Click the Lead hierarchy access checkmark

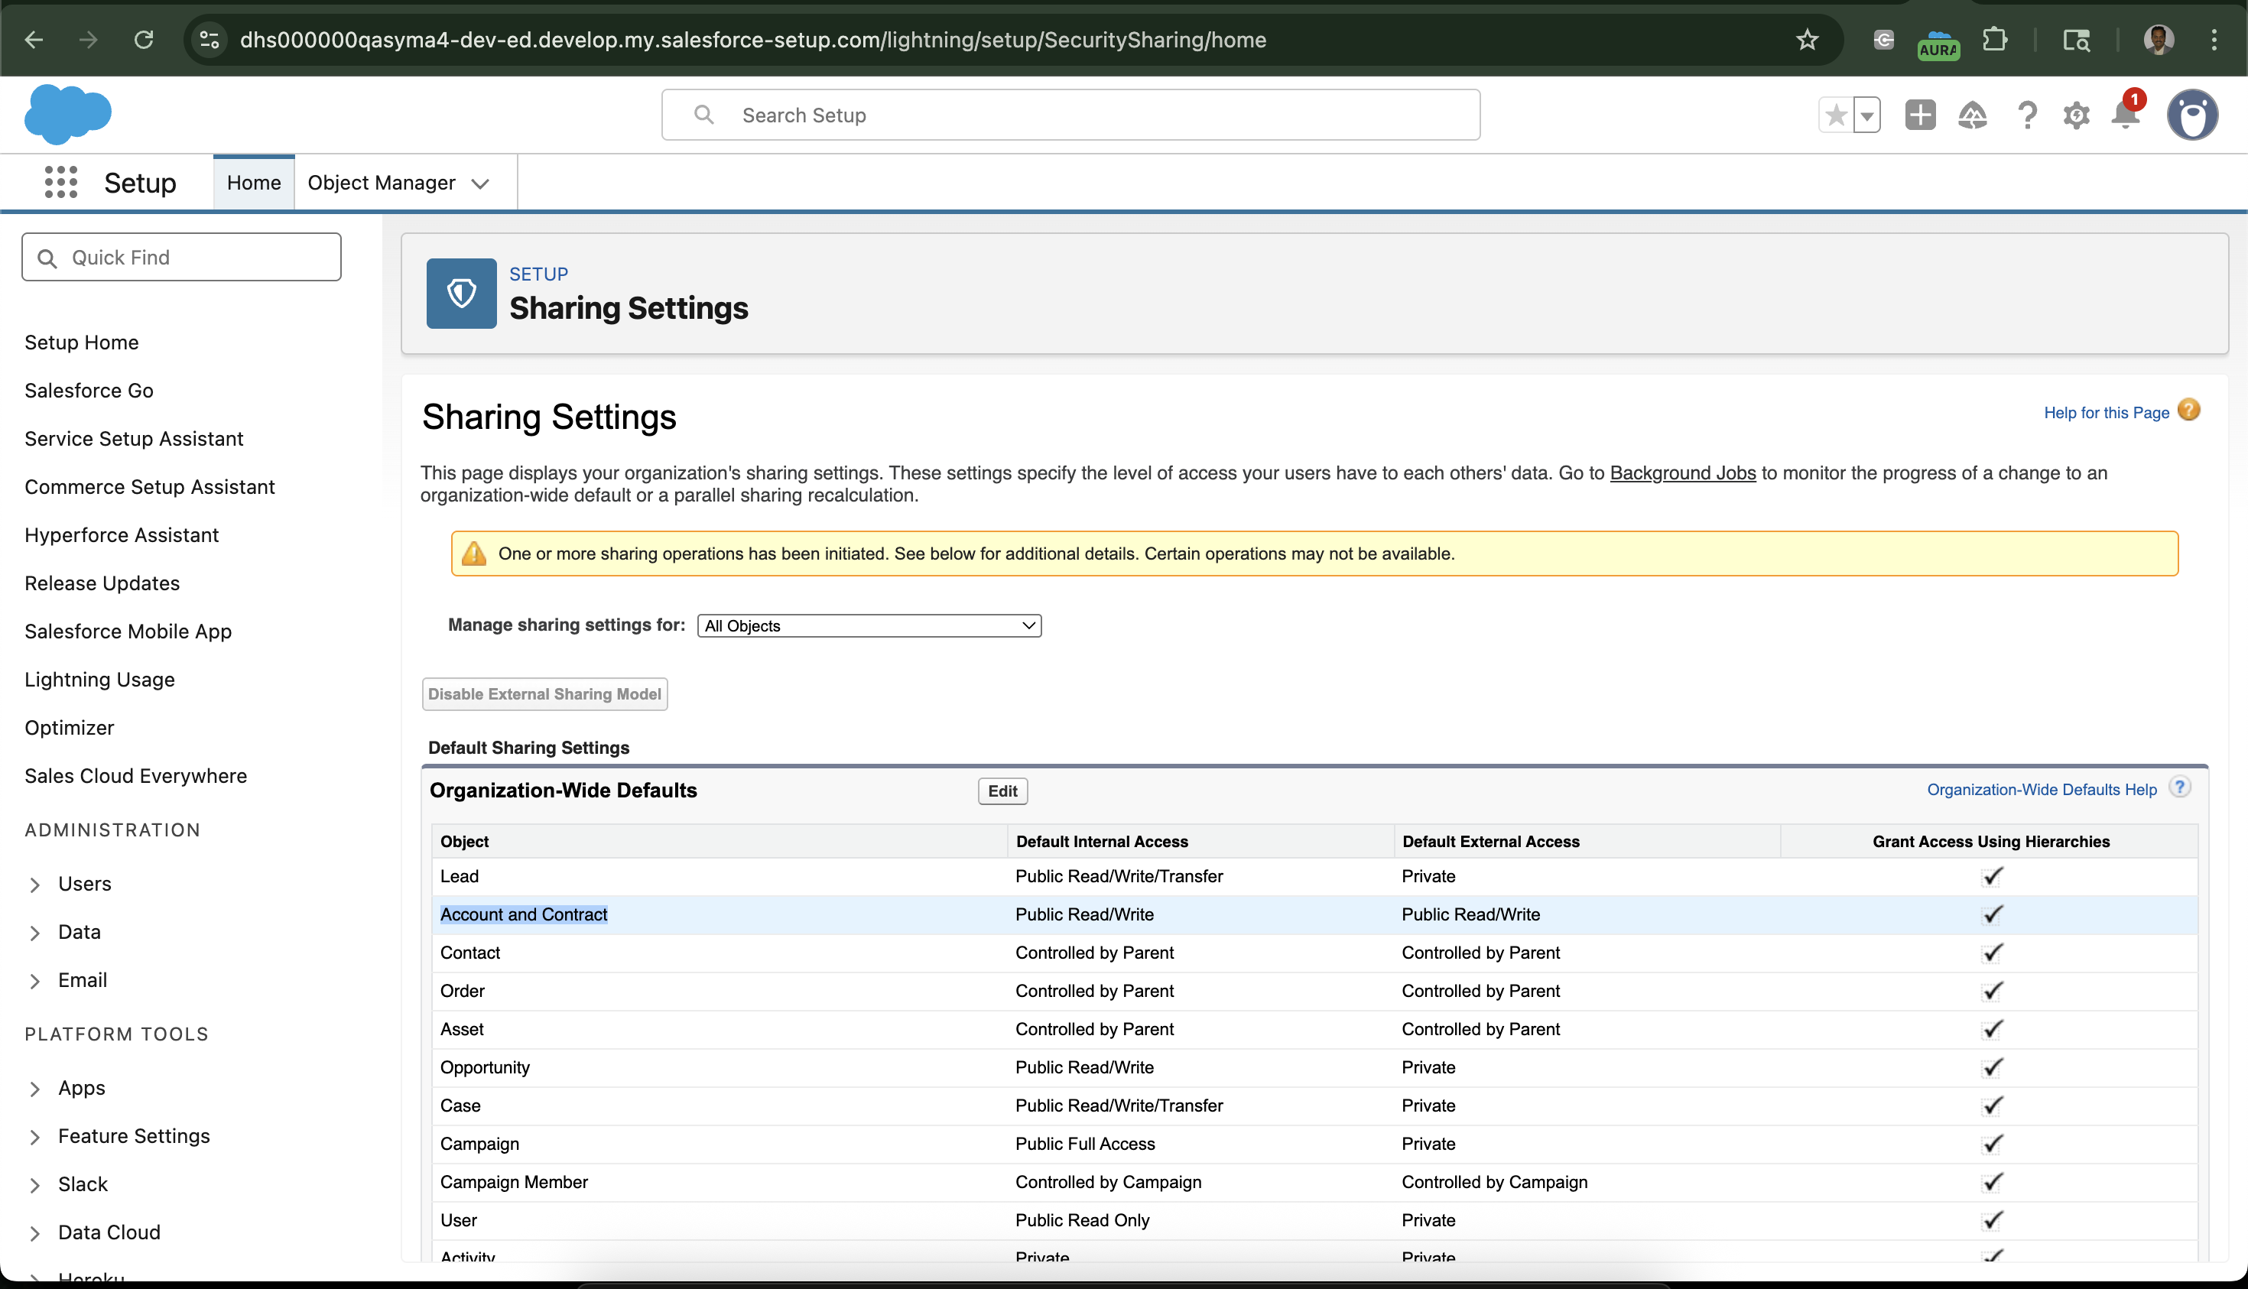(1991, 876)
